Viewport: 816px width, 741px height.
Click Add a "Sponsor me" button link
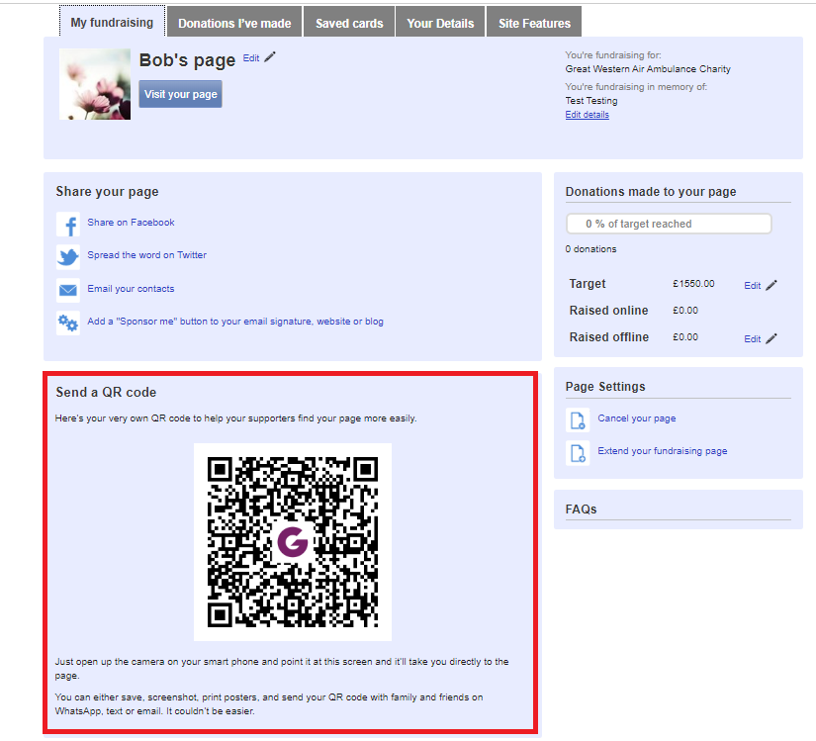pos(235,322)
